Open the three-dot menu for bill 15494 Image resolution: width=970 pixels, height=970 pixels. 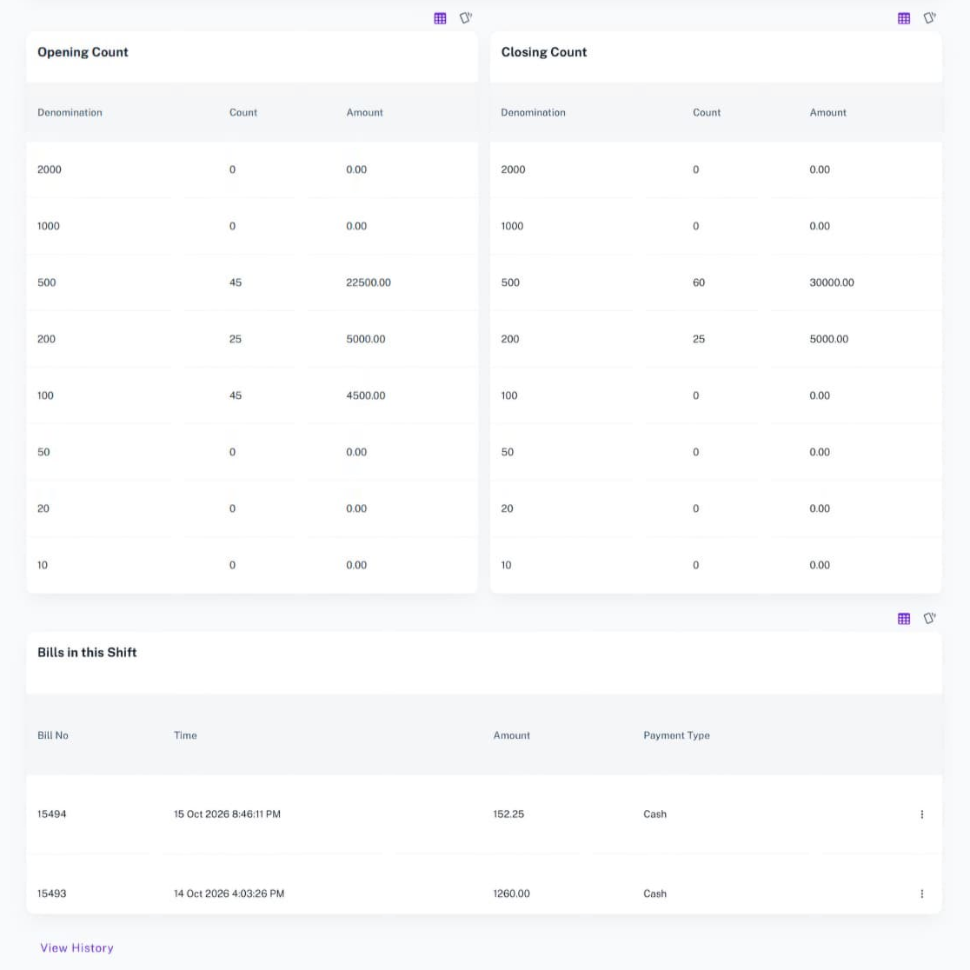pos(921,814)
